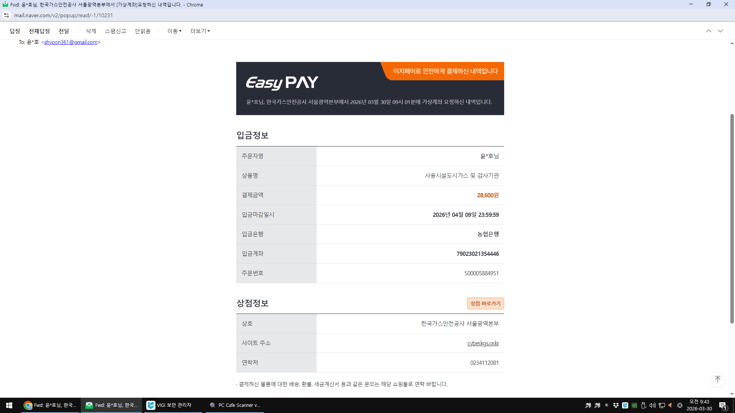The height and width of the screenshot is (413, 735).
Task: Click the Dropbox tray icon
Action: [x=616, y=405]
